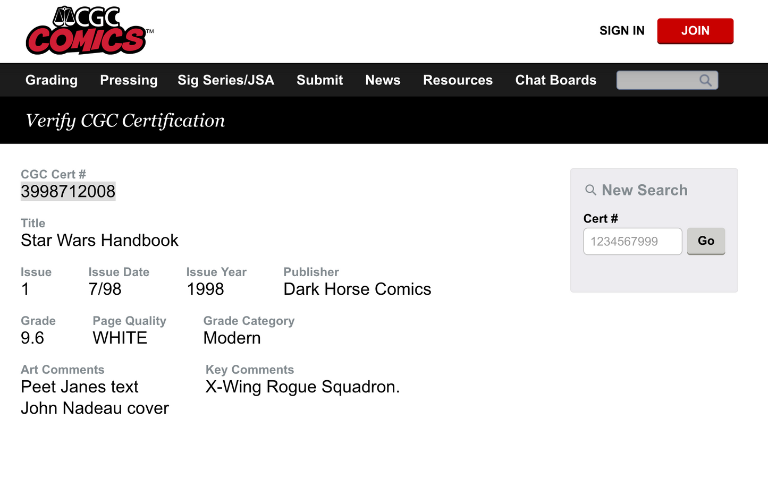Image resolution: width=768 pixels, height=479 pixels.
Task: Go to the Submit section
Action: click(x=319, y=80)
